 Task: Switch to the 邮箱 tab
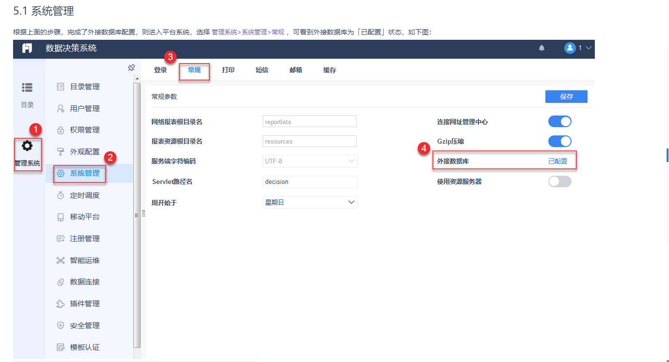296,70
